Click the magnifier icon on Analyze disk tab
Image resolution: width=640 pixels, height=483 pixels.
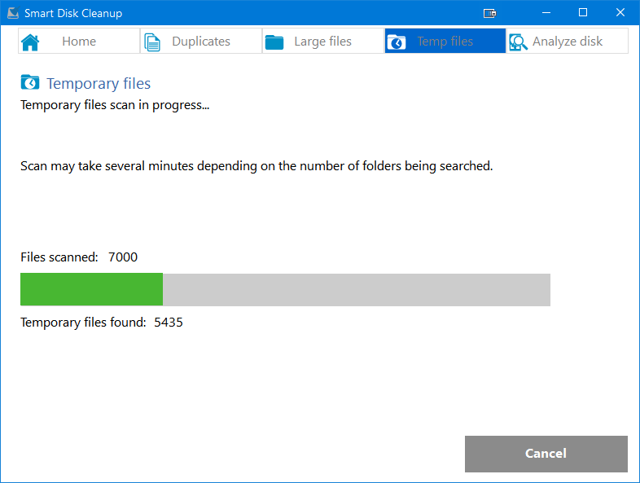pos(519,42)
